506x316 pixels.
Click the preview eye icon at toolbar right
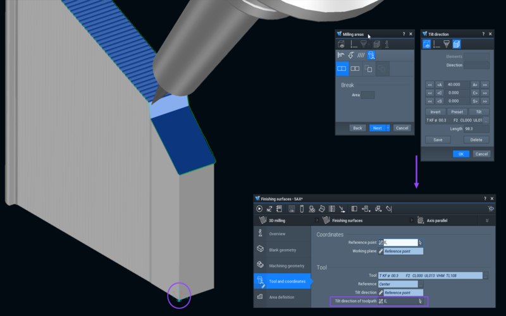tap(491, 209)
